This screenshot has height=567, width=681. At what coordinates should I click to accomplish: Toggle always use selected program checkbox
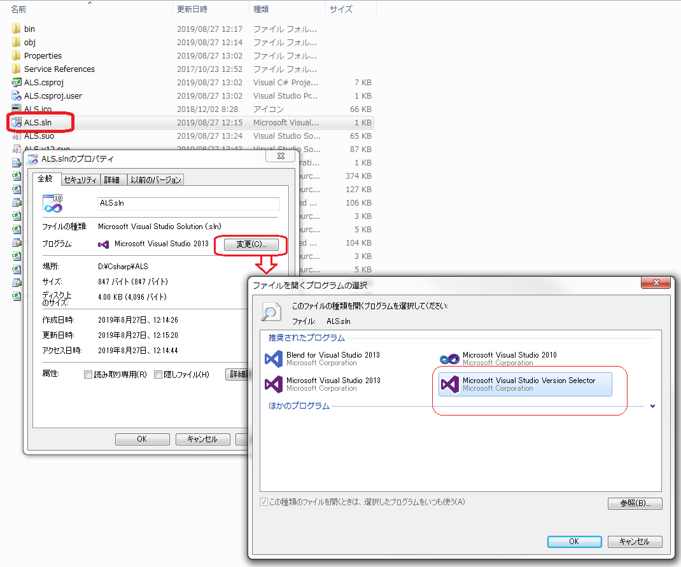(x=263, y=502)
